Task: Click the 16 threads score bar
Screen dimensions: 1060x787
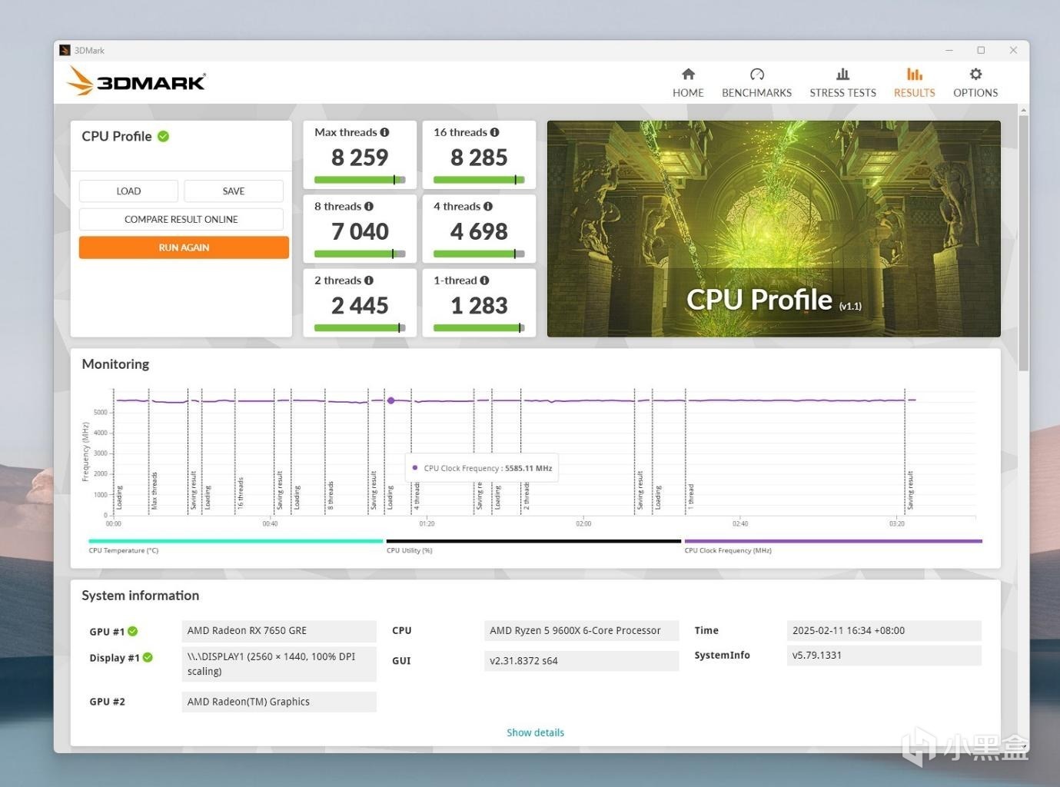Action: [x=479, y=181]
